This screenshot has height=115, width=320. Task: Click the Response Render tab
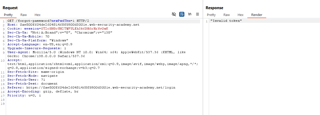click(257, 15)
